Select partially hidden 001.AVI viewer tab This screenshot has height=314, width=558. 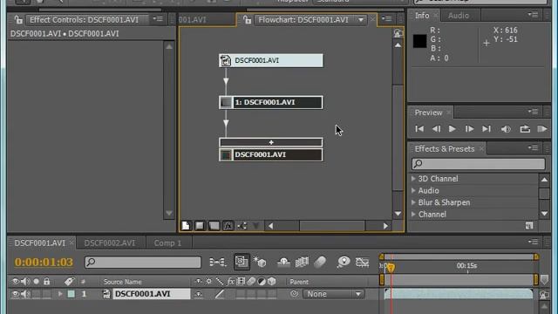(192, 20)
